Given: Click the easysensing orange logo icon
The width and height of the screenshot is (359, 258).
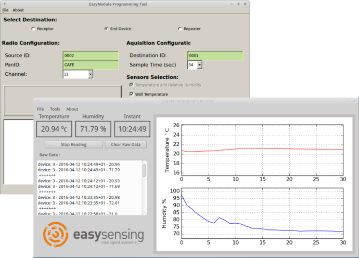Looking at the screenshot, I should (56, 235).
